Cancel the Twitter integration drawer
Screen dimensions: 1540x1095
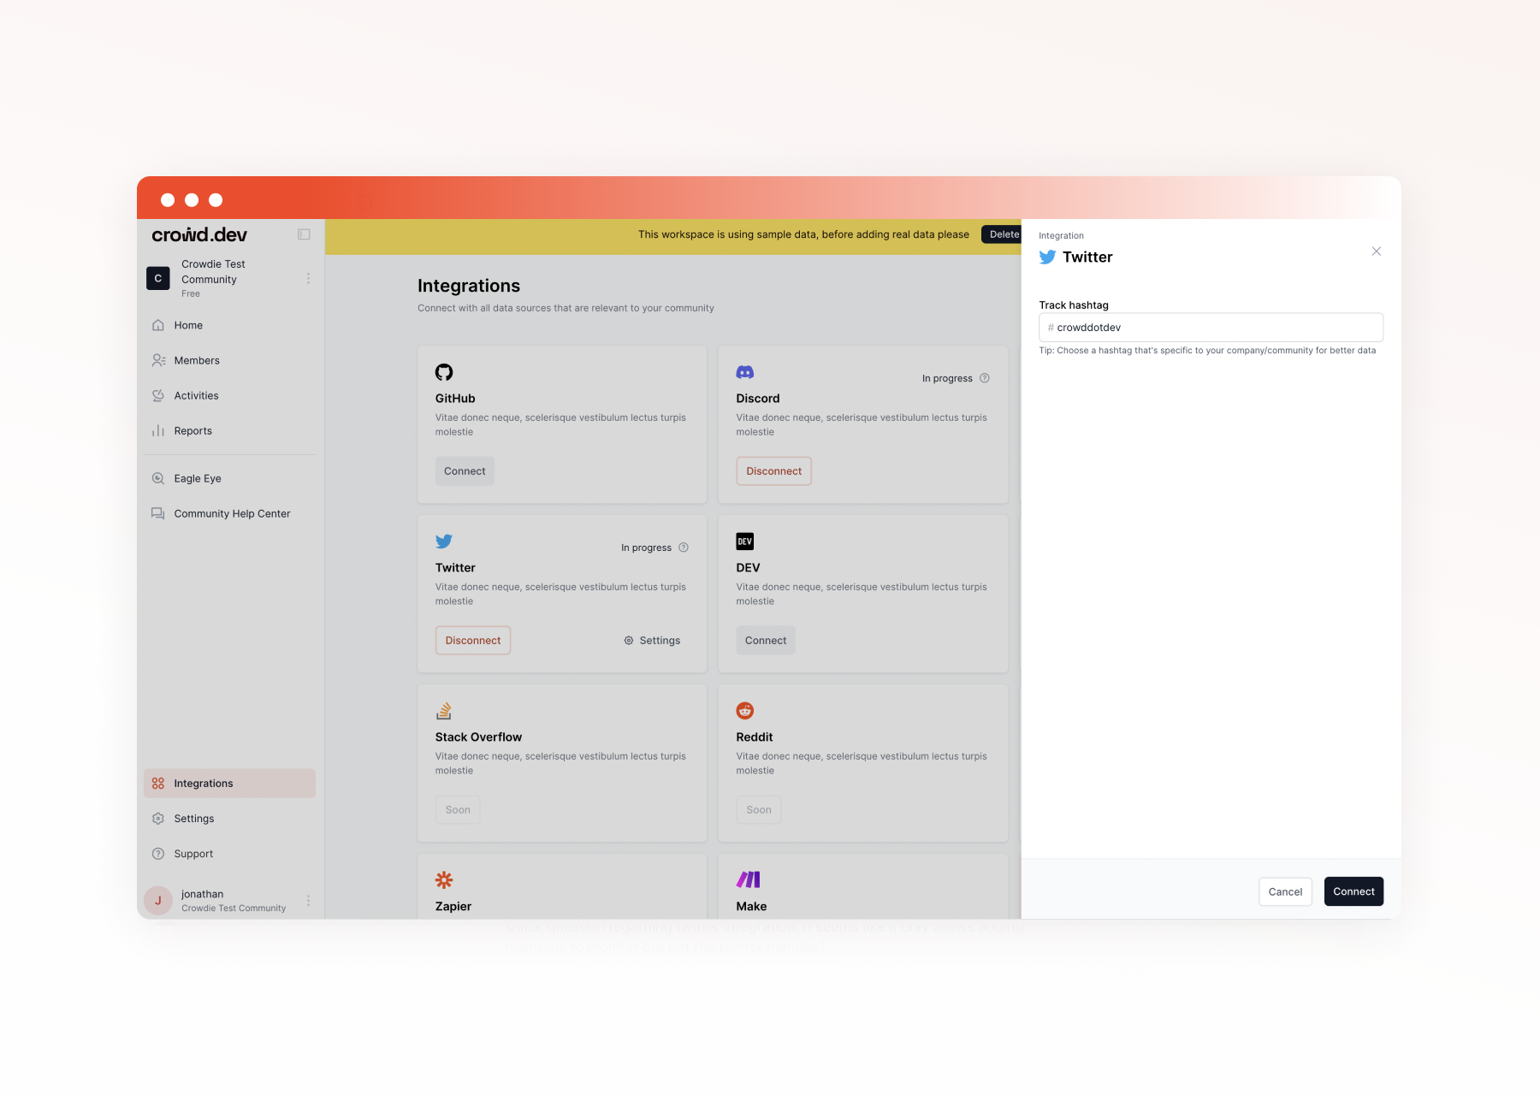click(1285, 891)
